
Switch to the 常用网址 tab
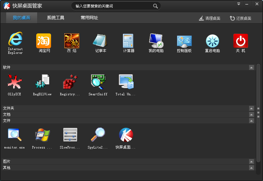coord(89,18)
